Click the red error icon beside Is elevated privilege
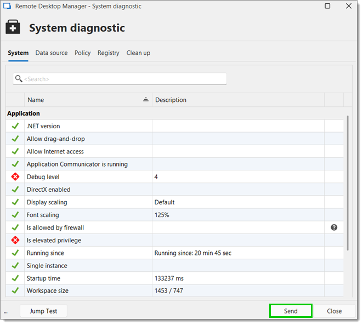Screen dimensions: 363x325 coord(15,241)
